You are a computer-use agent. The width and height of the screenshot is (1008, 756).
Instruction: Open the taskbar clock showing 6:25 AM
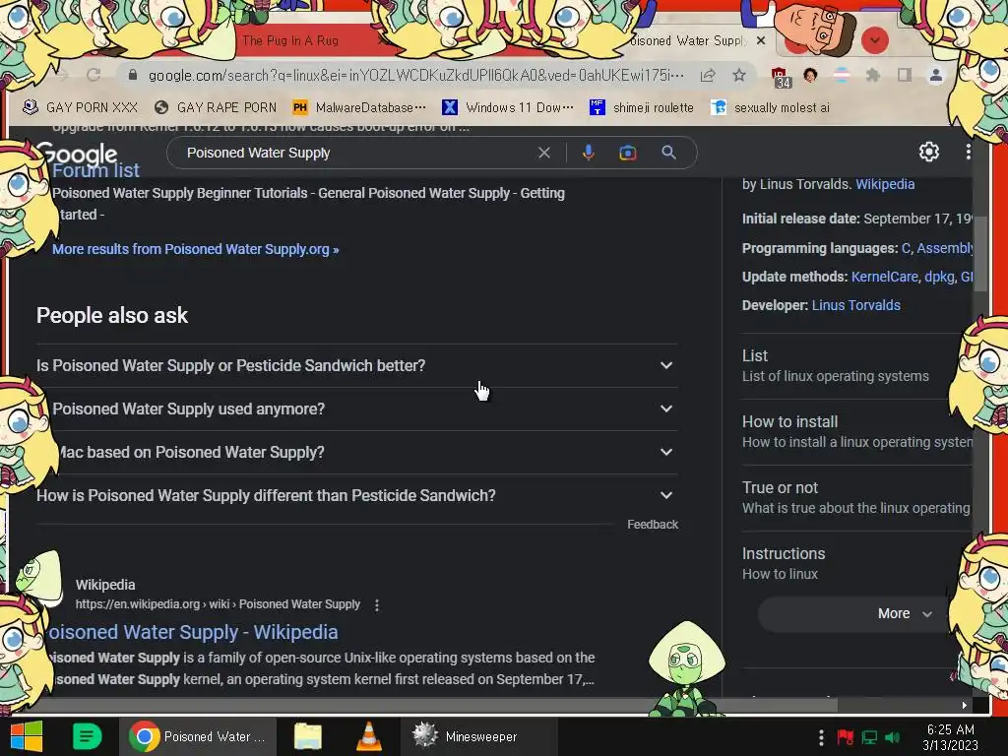tap(950, 737)
